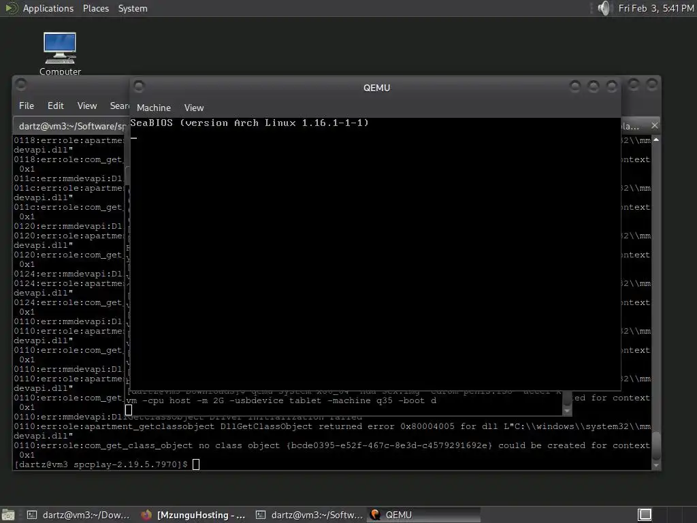697x523 pixels.
Task: Click the clock showing Fri Feb 3
Action: (x=655, y=8)
